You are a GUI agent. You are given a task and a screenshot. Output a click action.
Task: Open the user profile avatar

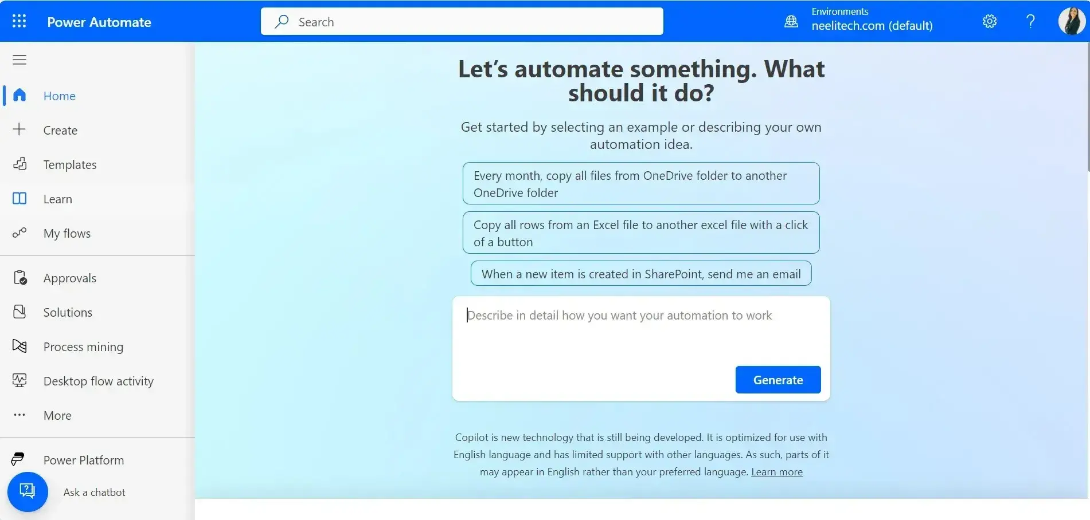pos(1071,21)
